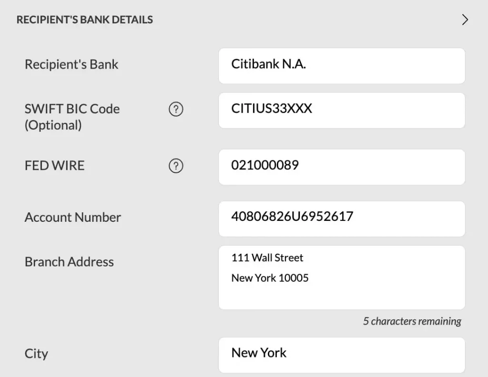The image size is (488, 377).
Task: Click the Branch Address label
Action: pos(69,262)
